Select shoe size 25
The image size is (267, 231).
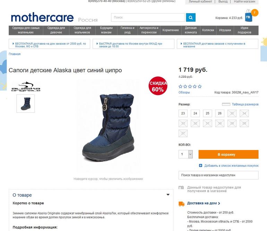207,113
